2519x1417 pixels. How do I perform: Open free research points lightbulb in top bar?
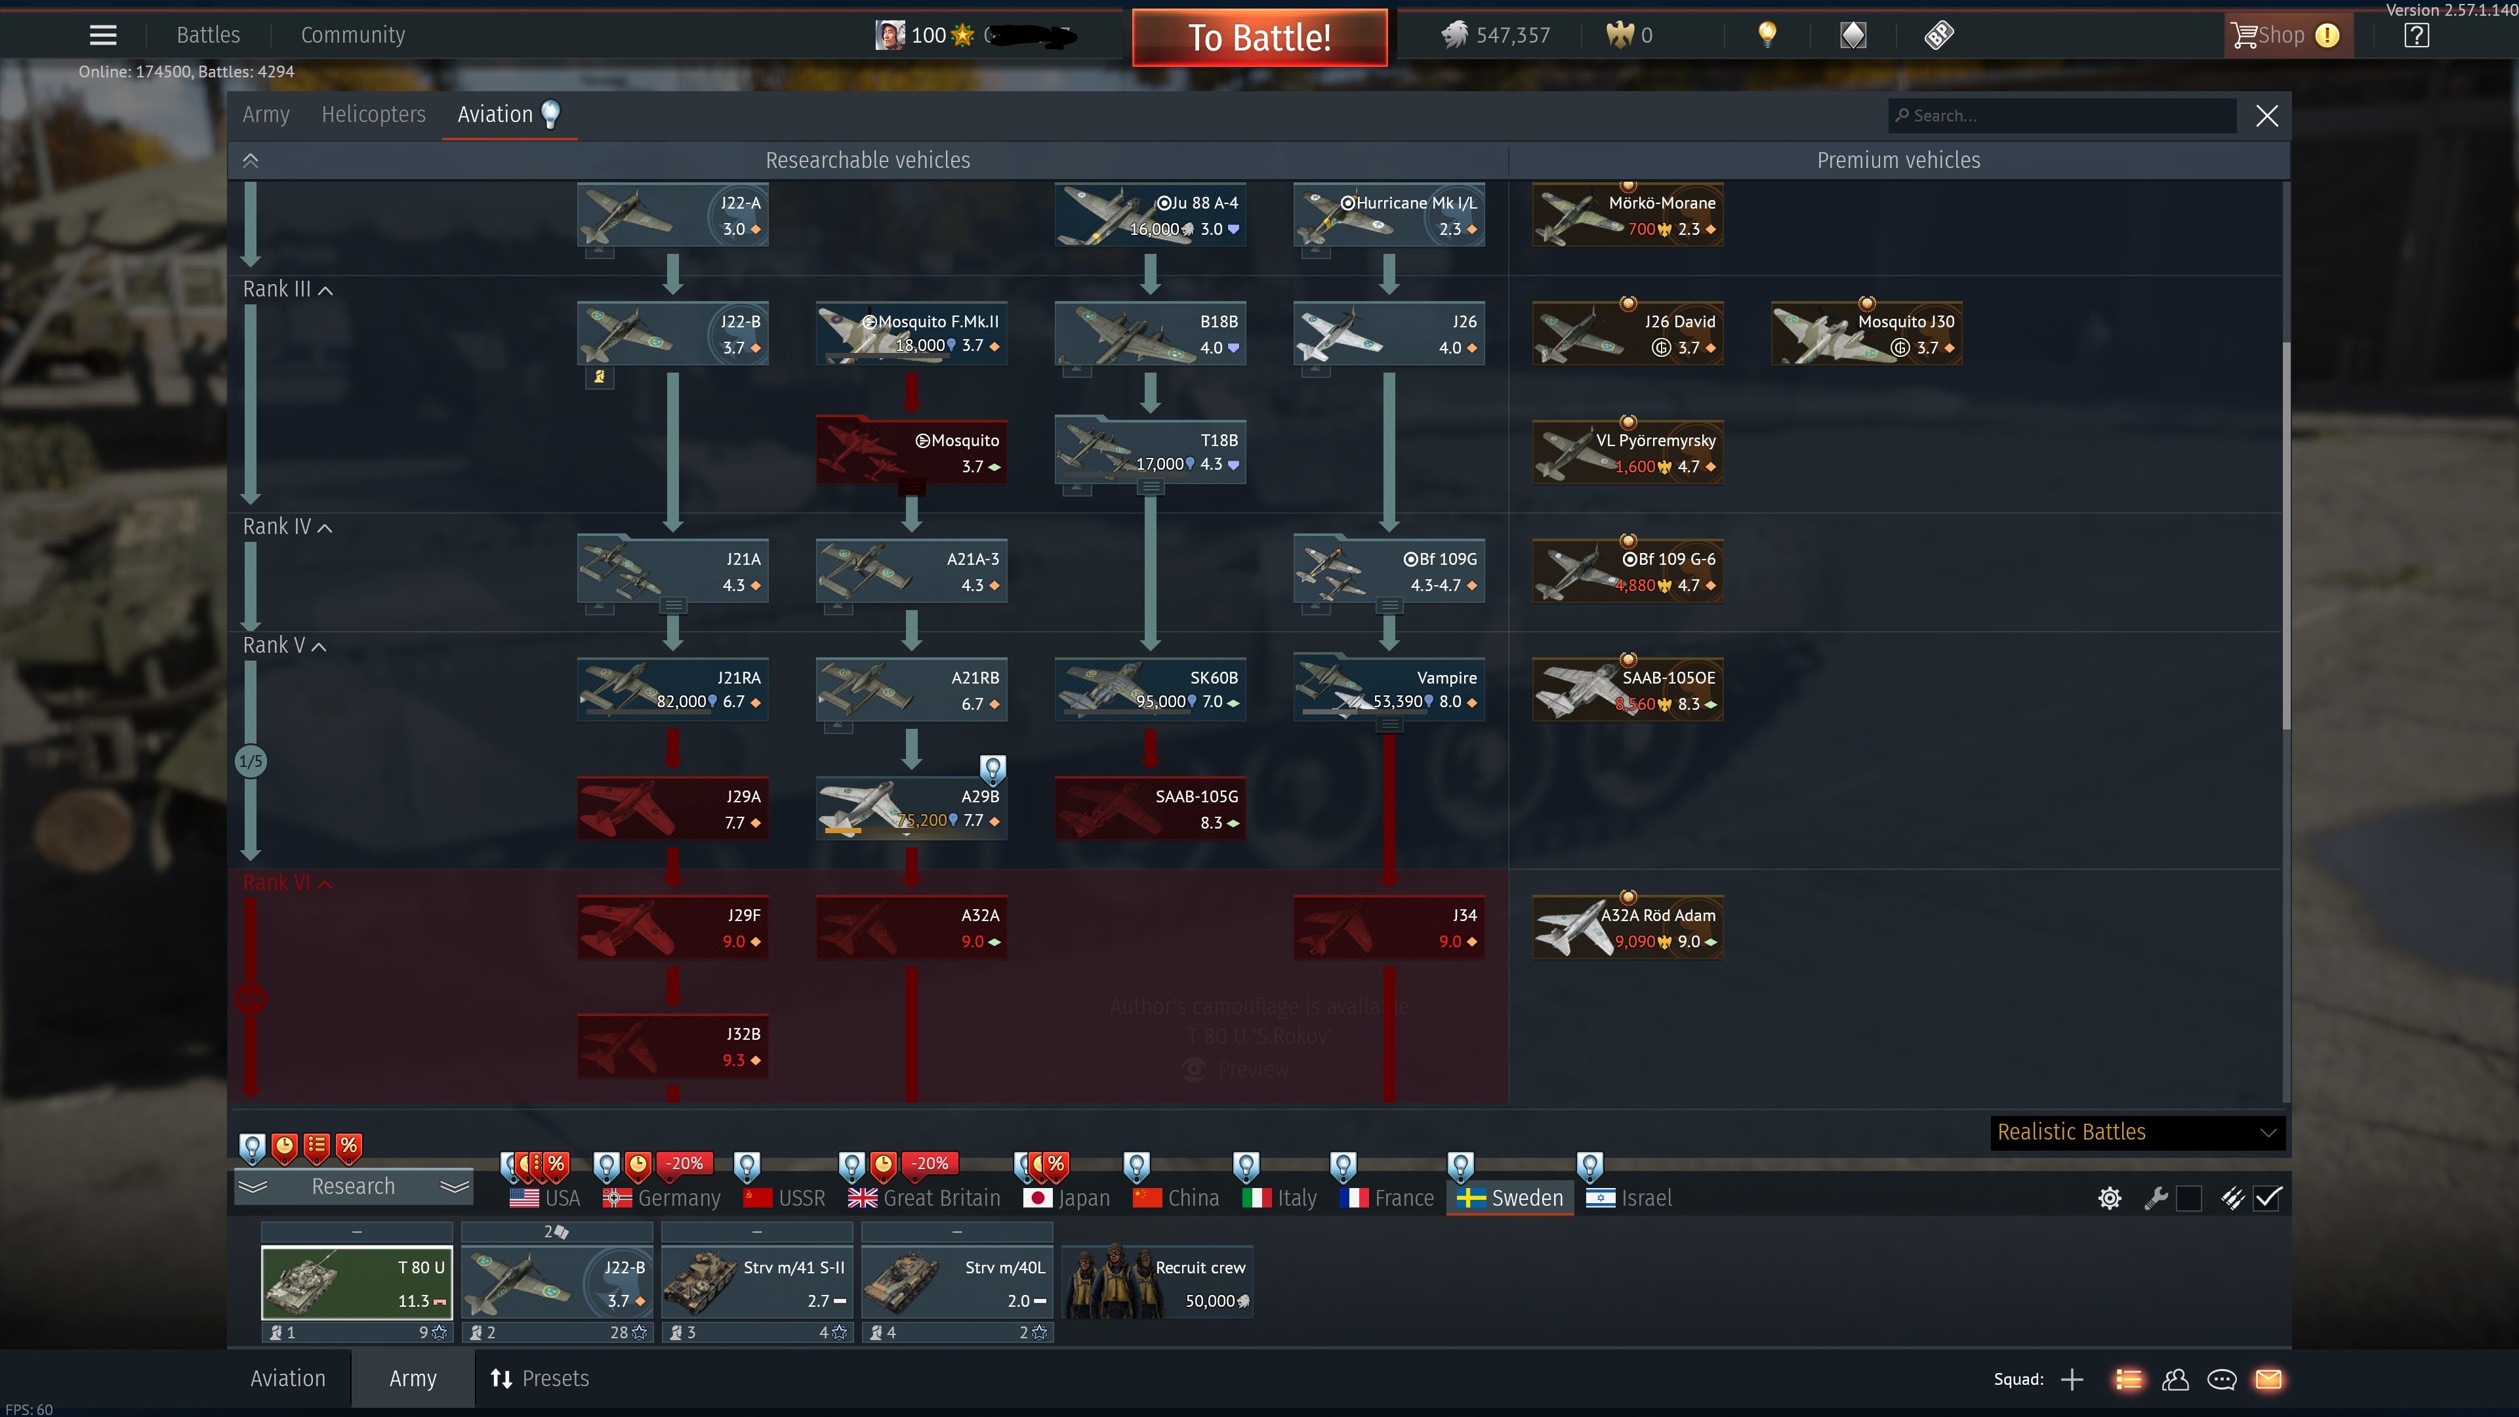point(1767,35)
